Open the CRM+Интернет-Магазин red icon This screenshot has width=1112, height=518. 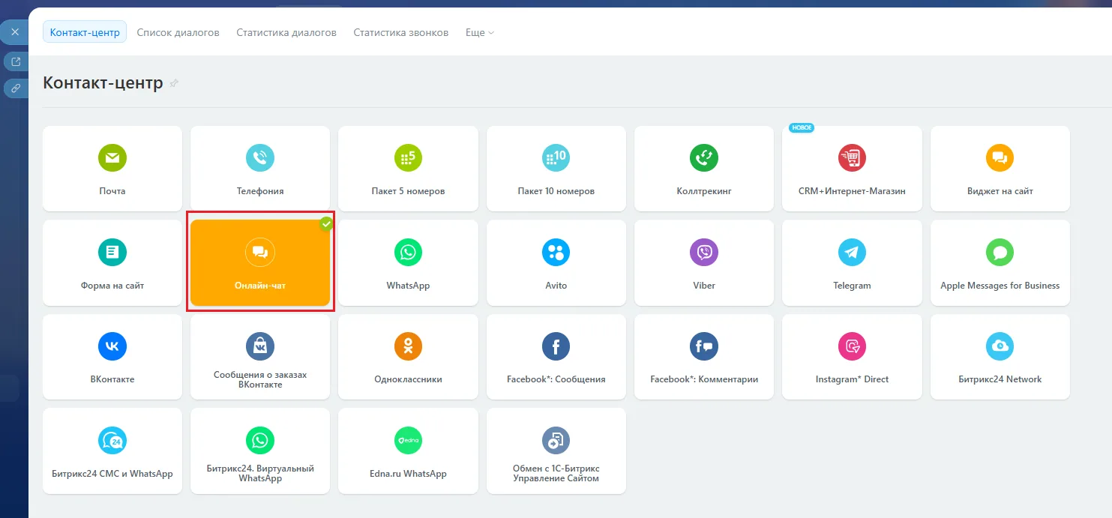click(852, 158)
